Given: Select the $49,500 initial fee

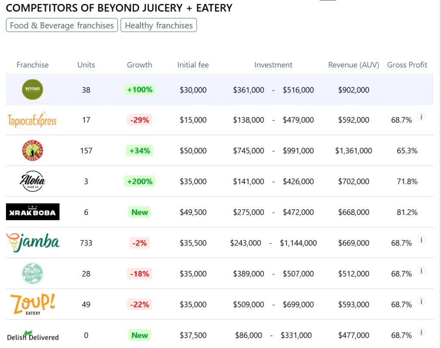Looking at the screenshot, I should click(x=193, y=212).
